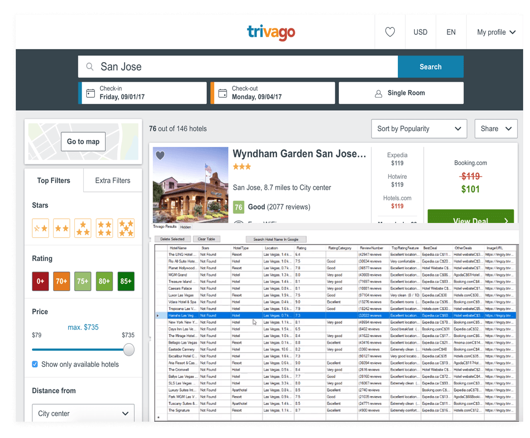Open the Check-out date picker
Image resolution: width=530 pixels, height=438 pixels.
(273, 93)
